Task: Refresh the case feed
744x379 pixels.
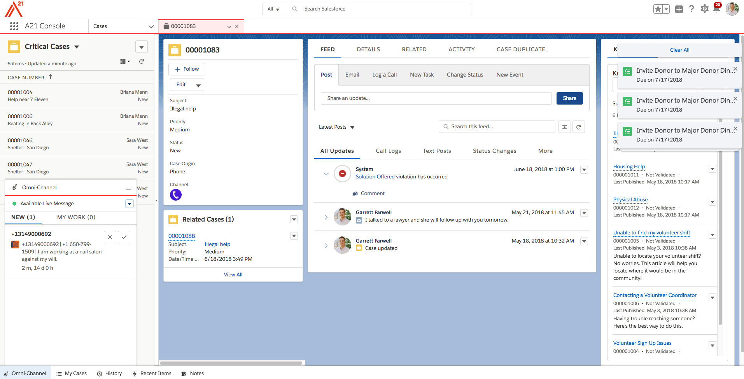Action: click(x=579, y=127)
